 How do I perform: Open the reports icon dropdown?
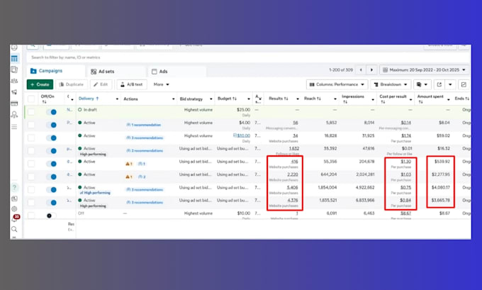click(x=422, y=84)
